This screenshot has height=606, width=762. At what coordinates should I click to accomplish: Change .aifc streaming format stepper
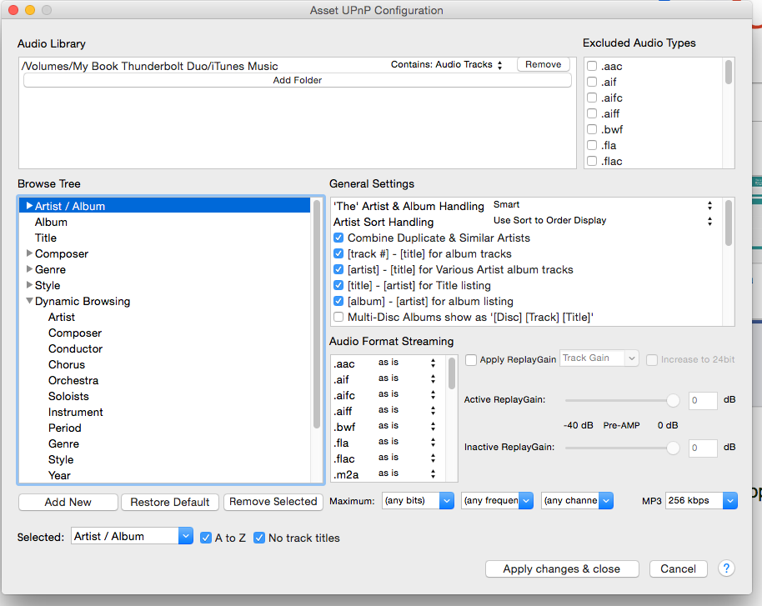pos(433,394)
